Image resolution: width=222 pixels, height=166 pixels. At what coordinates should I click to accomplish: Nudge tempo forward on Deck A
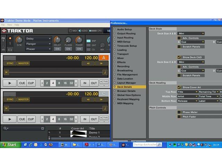[x=101, y=63]
